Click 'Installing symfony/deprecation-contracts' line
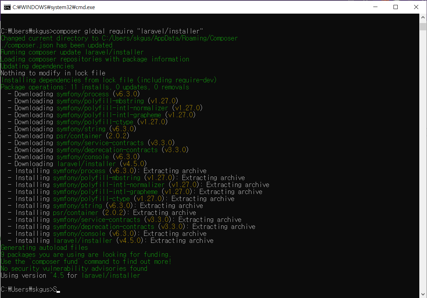427x298 pixels. [132, 226]
